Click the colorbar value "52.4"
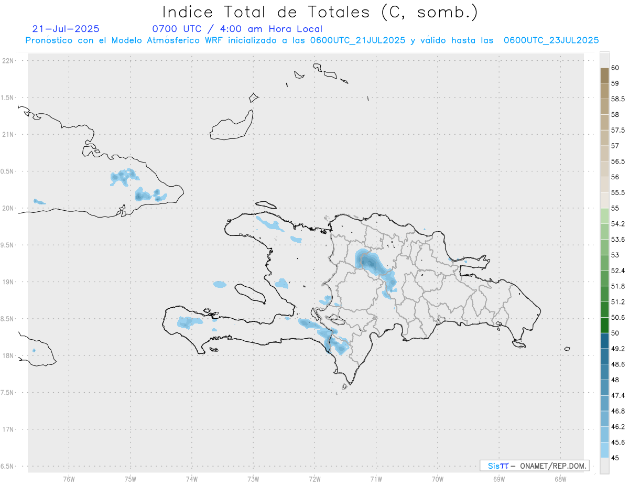 pos(617,271)
